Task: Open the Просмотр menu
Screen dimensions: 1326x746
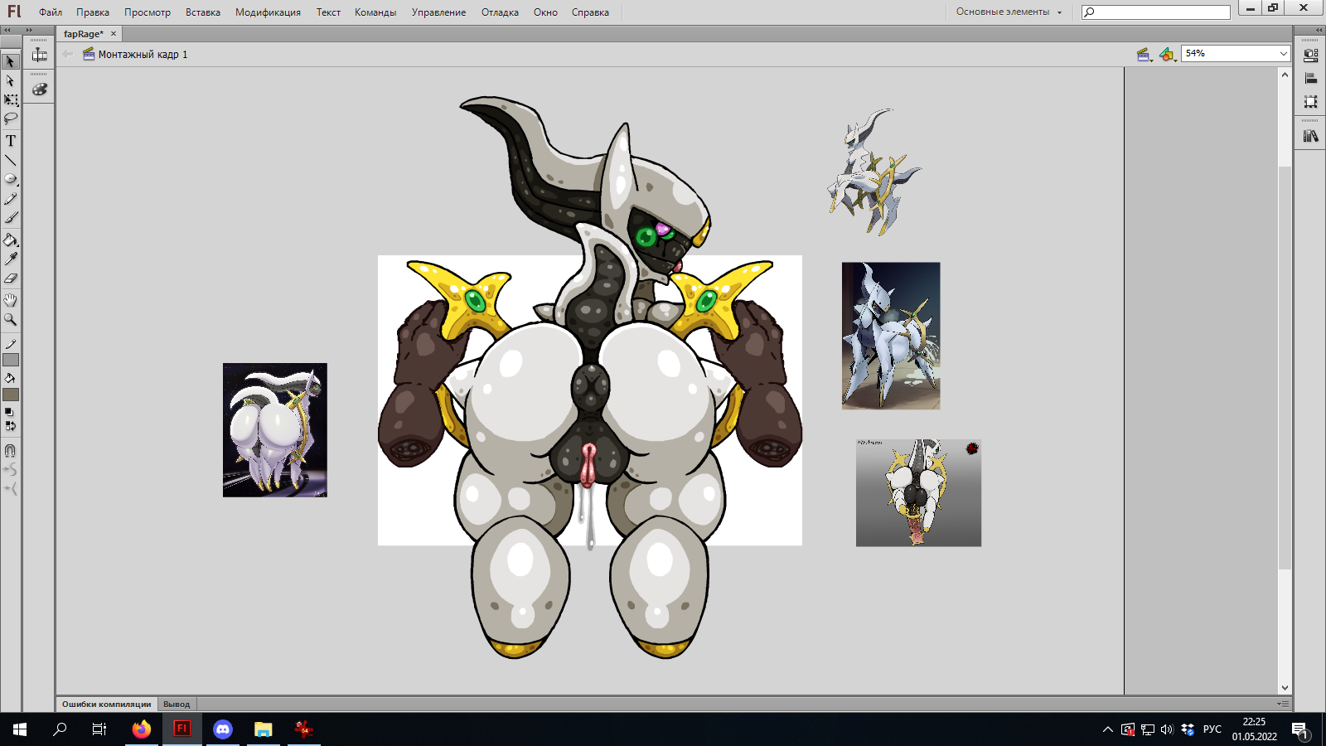Action: [148, 12]
